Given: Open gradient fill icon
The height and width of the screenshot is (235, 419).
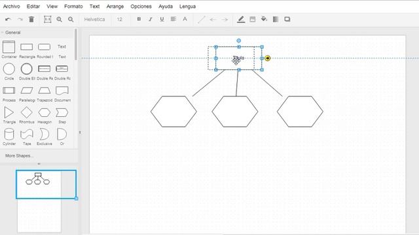Looking at the screenshot, I should (x=276, y=19).
